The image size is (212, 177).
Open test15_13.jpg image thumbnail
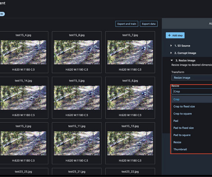pos(130,143)
